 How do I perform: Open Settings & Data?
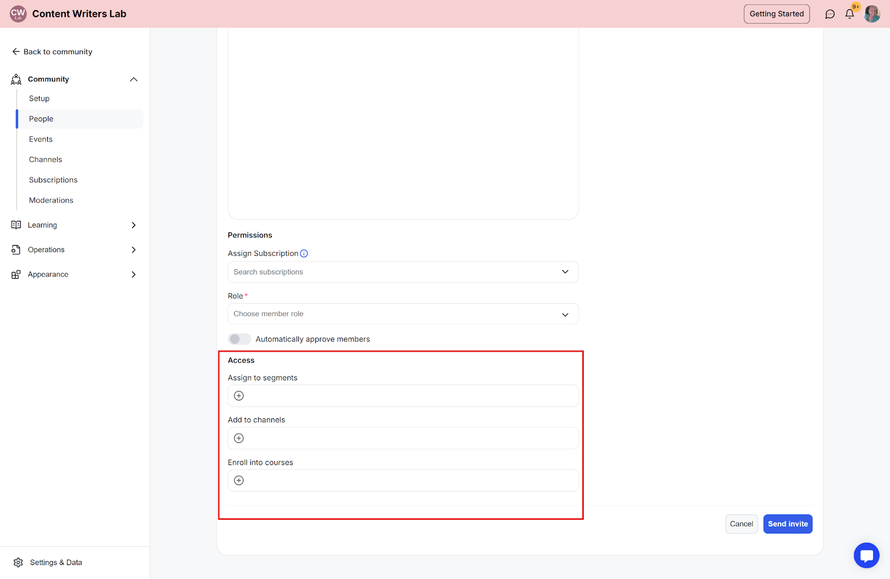[x=56, y=563]
